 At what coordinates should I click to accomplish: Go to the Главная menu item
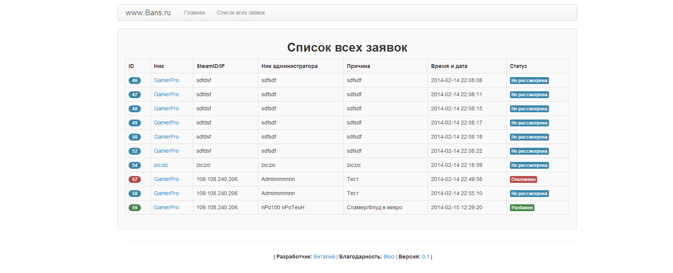pos(194,13)
